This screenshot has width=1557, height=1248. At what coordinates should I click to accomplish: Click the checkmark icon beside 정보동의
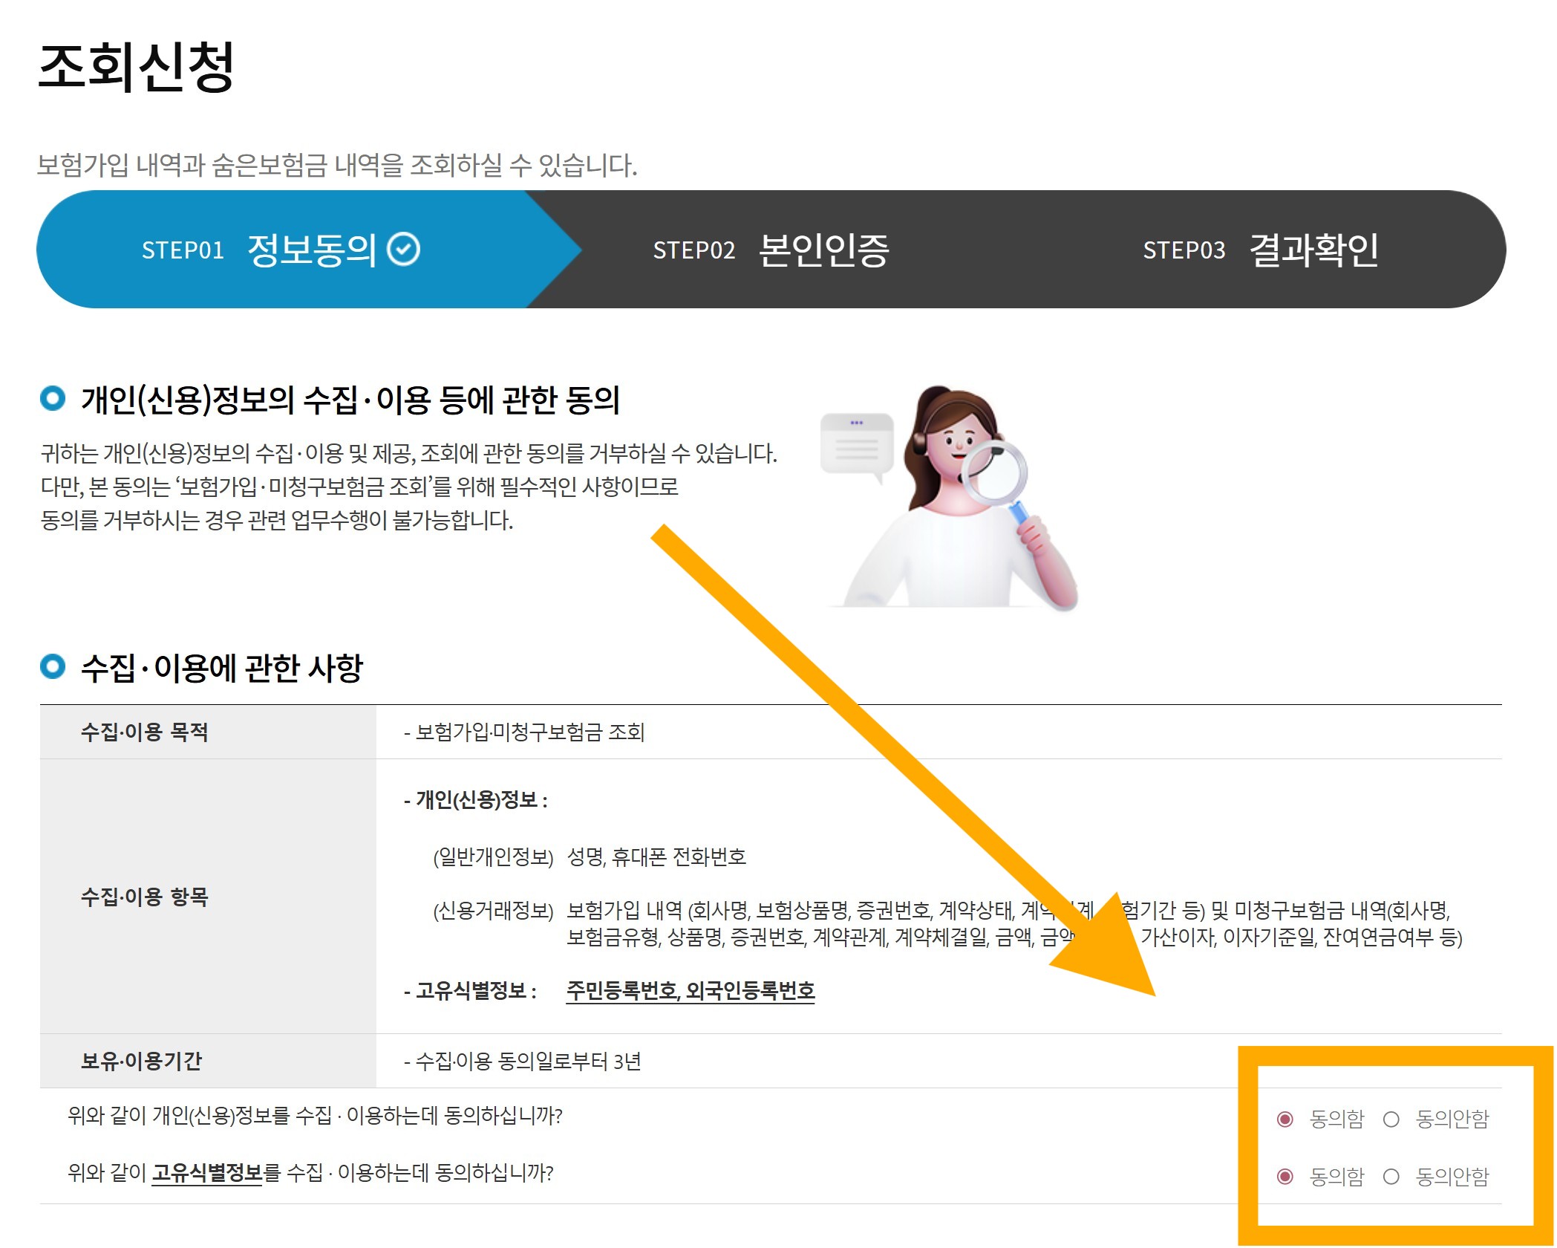405,250
